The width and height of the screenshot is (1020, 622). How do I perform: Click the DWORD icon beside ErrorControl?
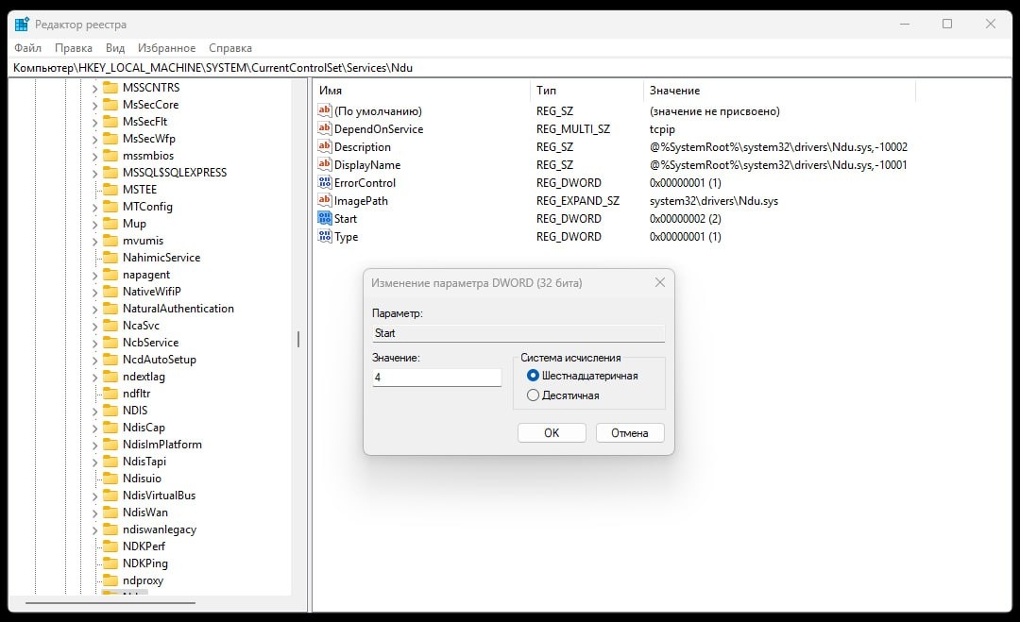(x=325, y=182)
